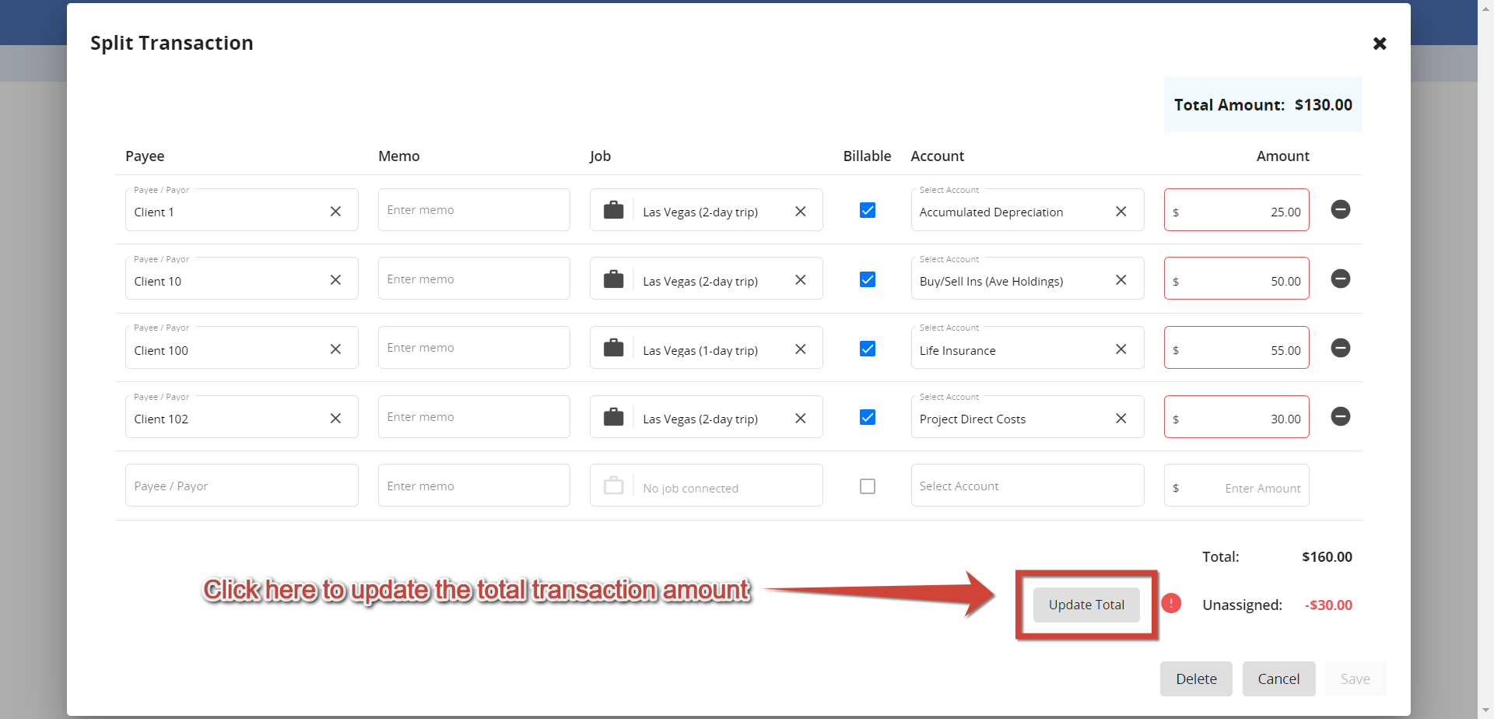Edit the 50.00 amount field
The height and width of the screenshot is (719, 1494).
tap(1236, 279)
